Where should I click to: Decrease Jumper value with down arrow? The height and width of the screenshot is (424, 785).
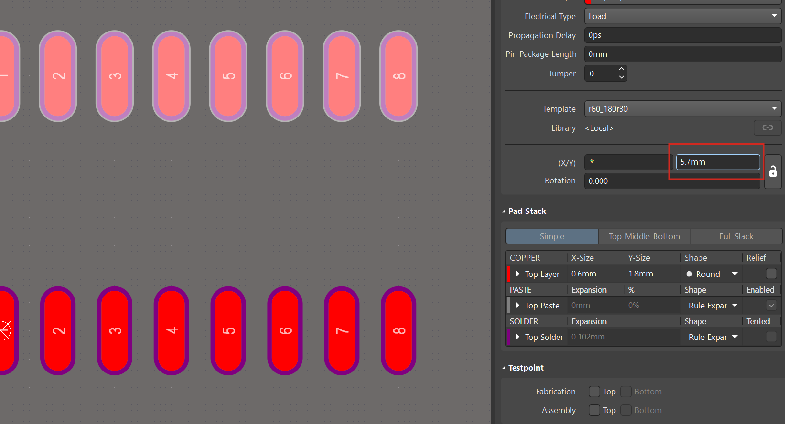[621, 77]
